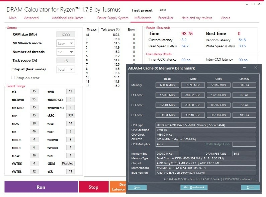Click the Task scope (%) column header
Screen dimensions: 266x197
[x=110, y=30]
